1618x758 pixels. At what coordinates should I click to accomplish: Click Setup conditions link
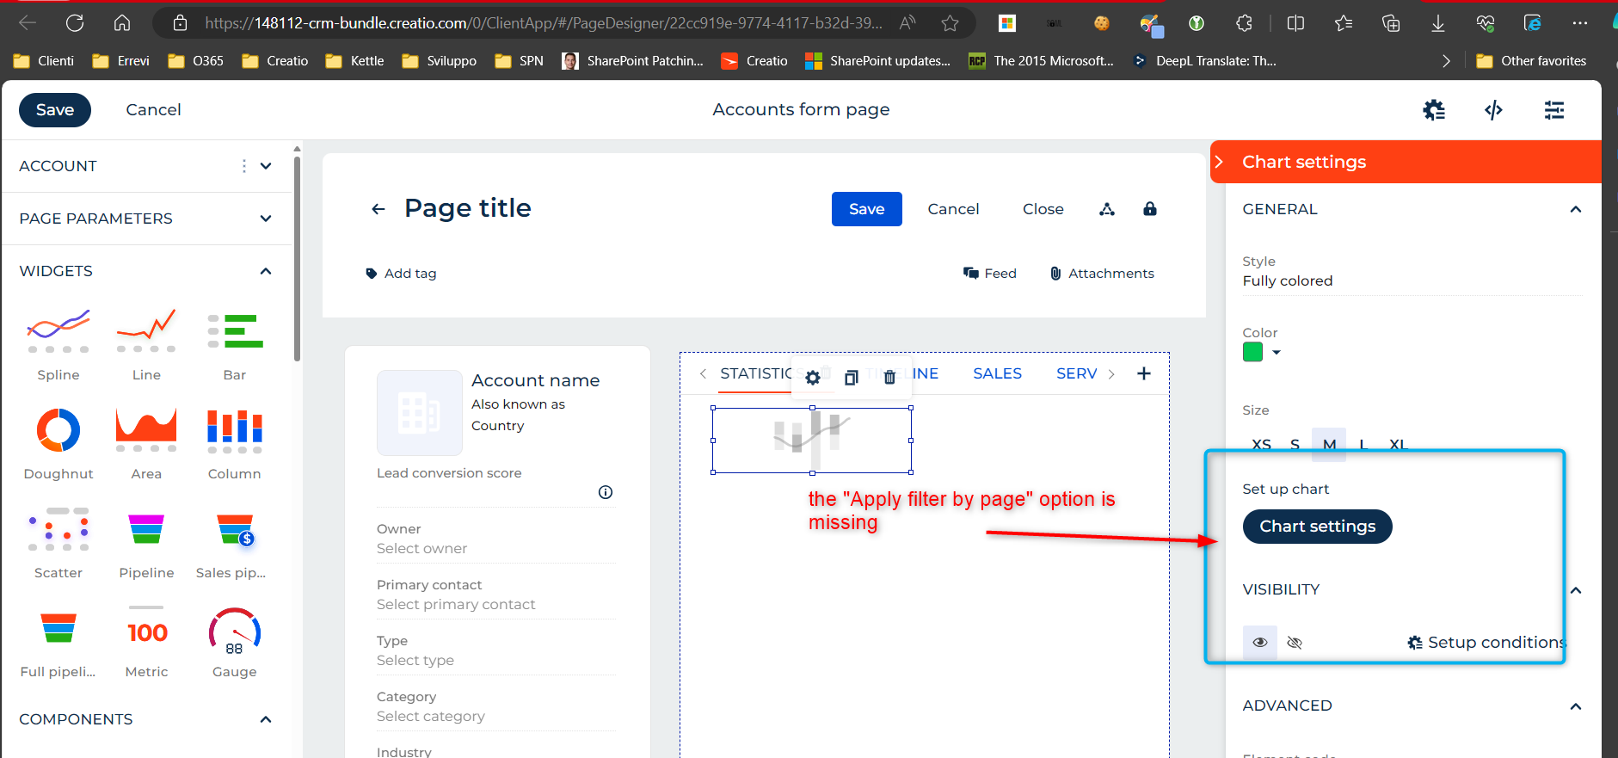(1486, 643)
